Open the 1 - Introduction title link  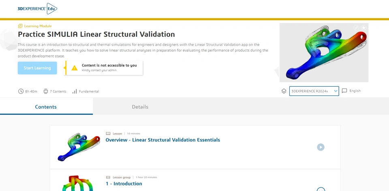124,184
